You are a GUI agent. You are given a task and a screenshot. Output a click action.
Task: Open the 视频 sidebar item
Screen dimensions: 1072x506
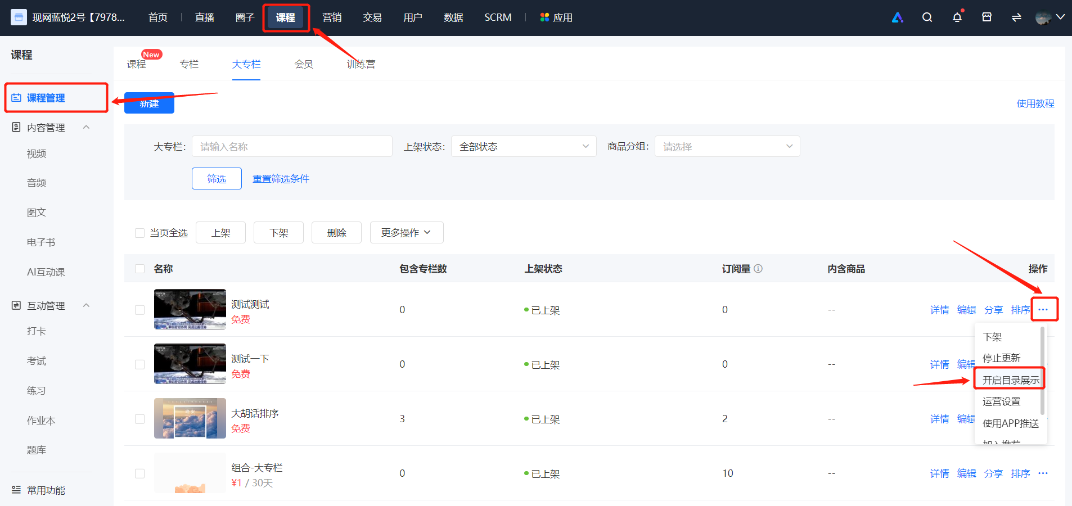click(x=37, y=153)
